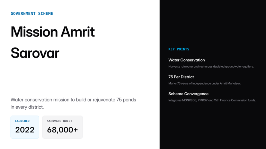The image size is (266, 149).
Task: Click the word 'Sarovar' in title
Action: coord(35,53)
